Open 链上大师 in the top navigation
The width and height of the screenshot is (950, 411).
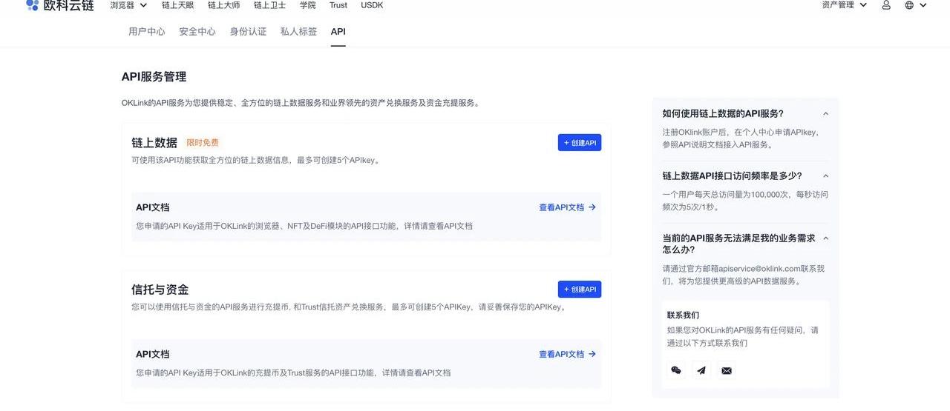coord(223,5)
